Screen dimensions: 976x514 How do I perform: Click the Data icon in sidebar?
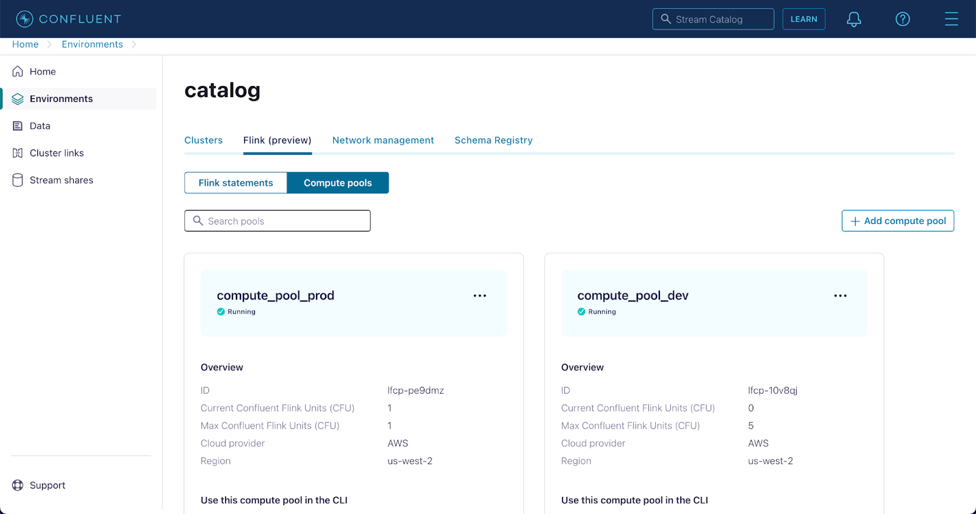click(x=18, y=126)
